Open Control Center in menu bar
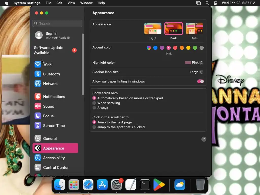 (215, 3)
